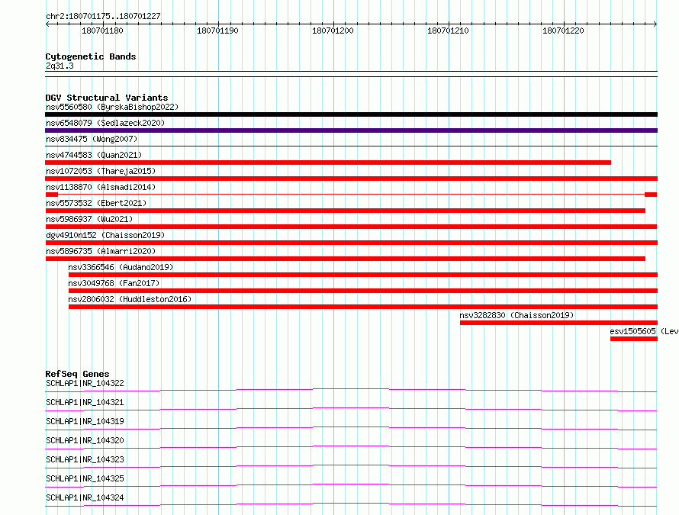The width and height of the screenshot is (679, 515).
Task: Click the red bar under dgv4910n152
Action: [351, 243]
